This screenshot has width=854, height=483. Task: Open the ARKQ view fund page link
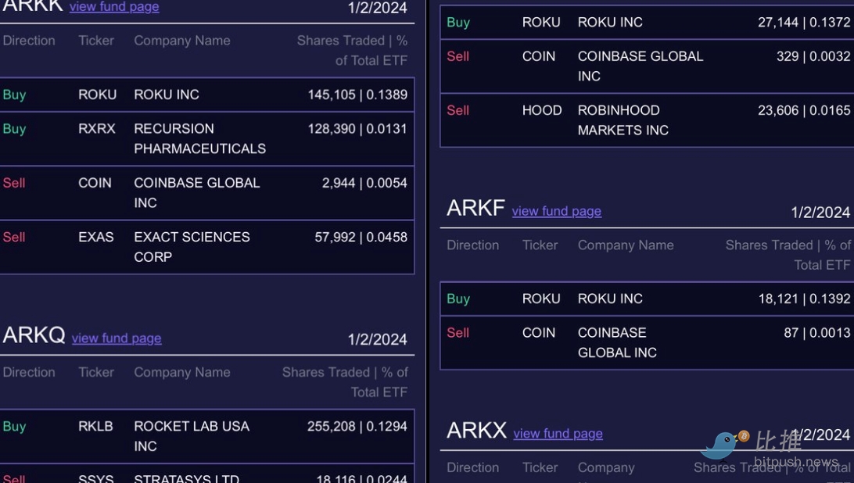pyautogui.click(x=117, y=338)
